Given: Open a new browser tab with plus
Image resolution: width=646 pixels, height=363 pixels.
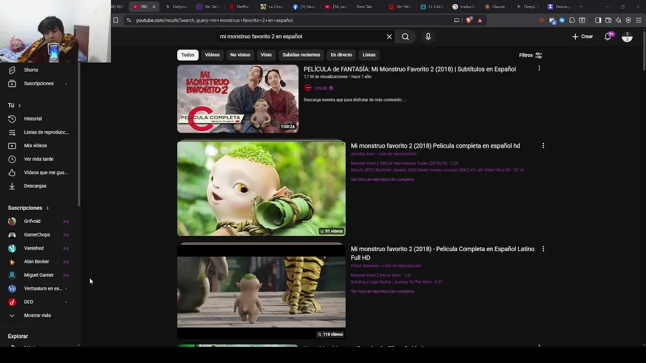Looking at the screenshot, I should (581, 7).
